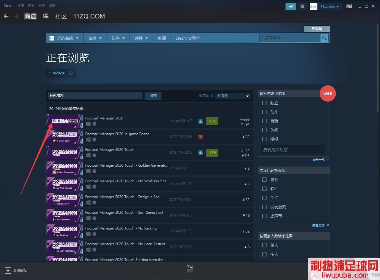Check the 动作 tag filter
Screen dimensions: 380x280
(264, 112)
